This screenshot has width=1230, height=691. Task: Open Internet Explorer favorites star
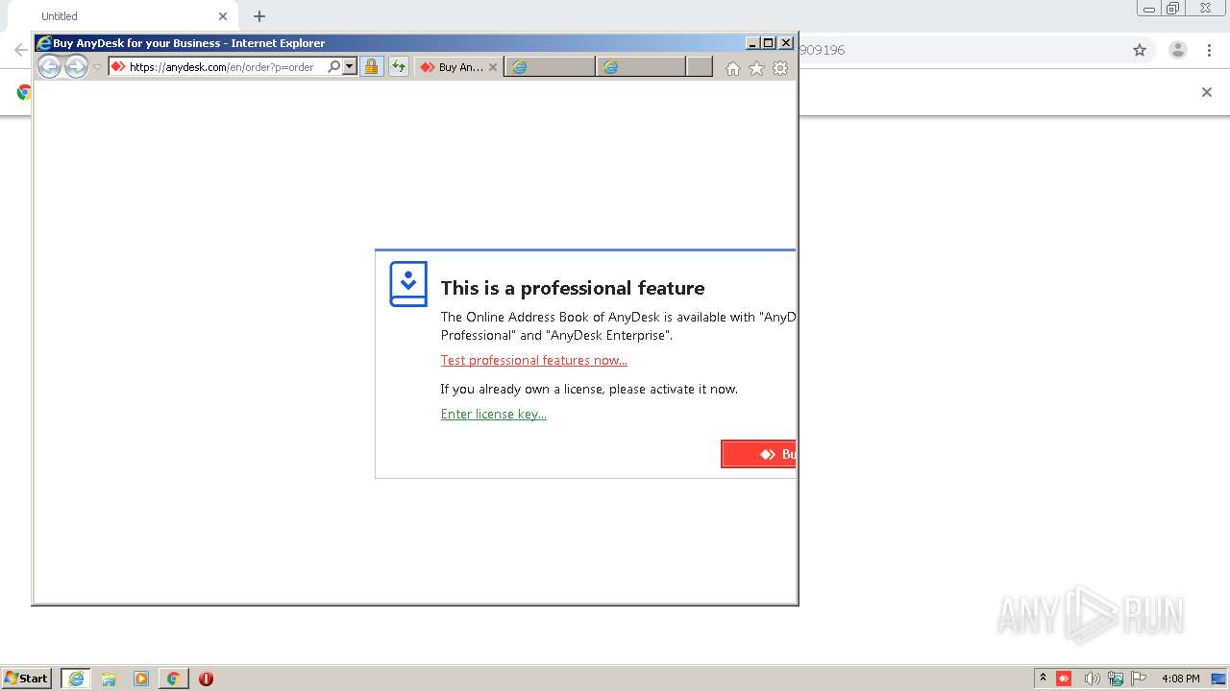756,68
